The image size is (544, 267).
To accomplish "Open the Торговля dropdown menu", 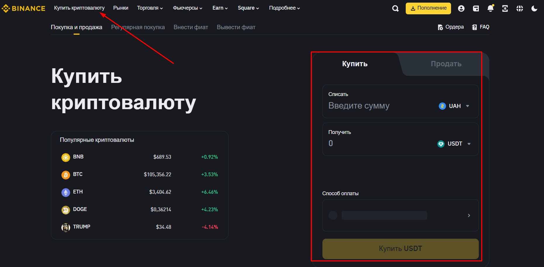I will coord(150,8).
